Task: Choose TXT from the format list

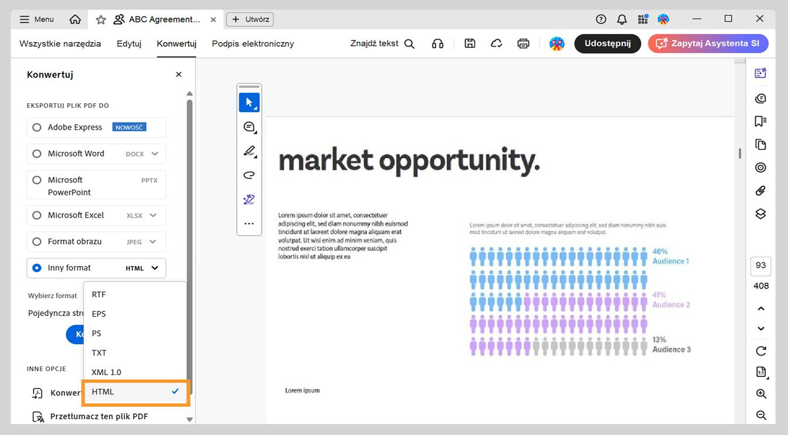Action: coord(135,352)
